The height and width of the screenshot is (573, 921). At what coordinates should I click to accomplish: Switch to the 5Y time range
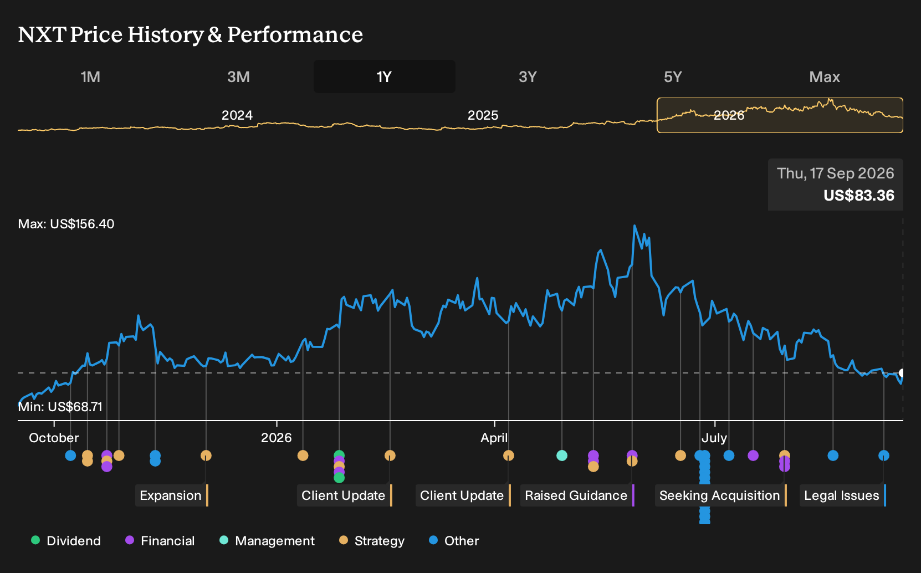[x=673, y=76]
